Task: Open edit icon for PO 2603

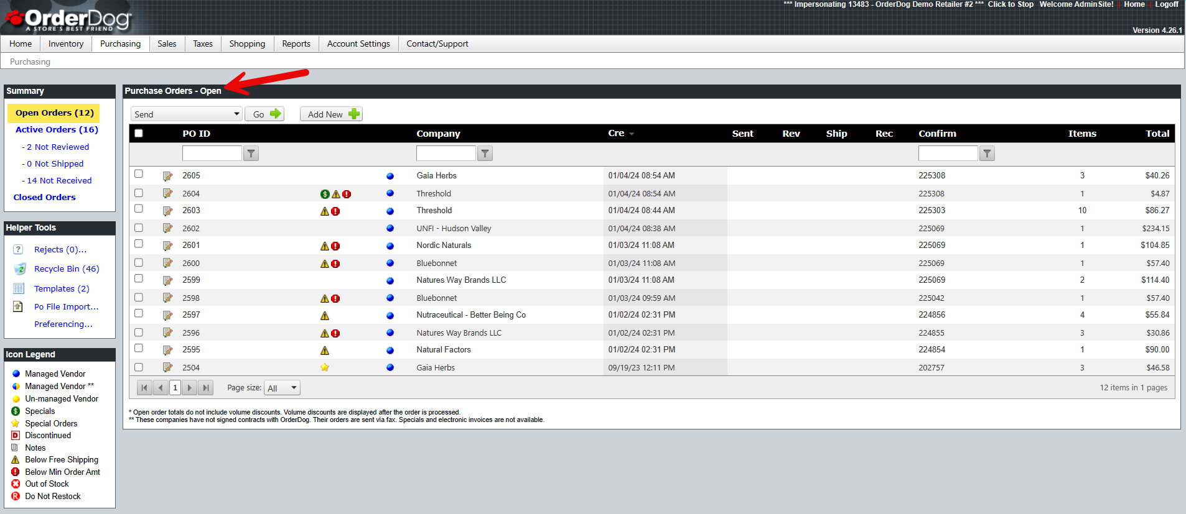Action: (167, 211)
